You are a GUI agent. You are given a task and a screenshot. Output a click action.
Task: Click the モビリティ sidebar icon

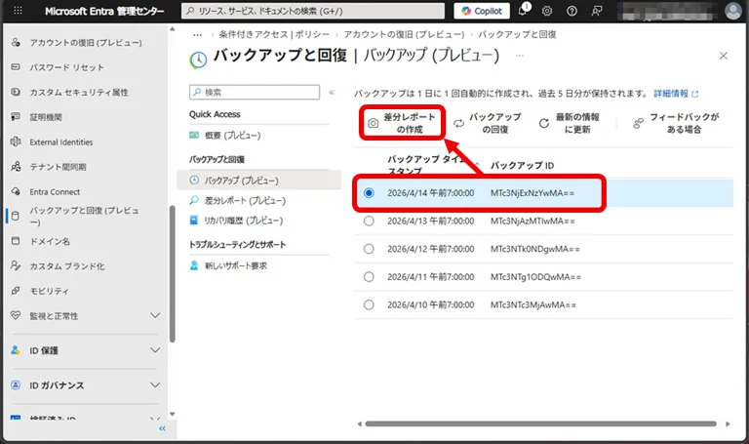click(x=16, y=291)
